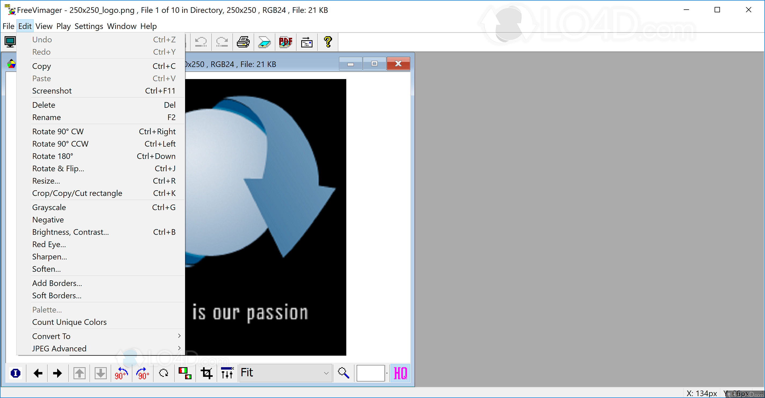
Task: Click the white background color swatch
Action: point(370,373)
